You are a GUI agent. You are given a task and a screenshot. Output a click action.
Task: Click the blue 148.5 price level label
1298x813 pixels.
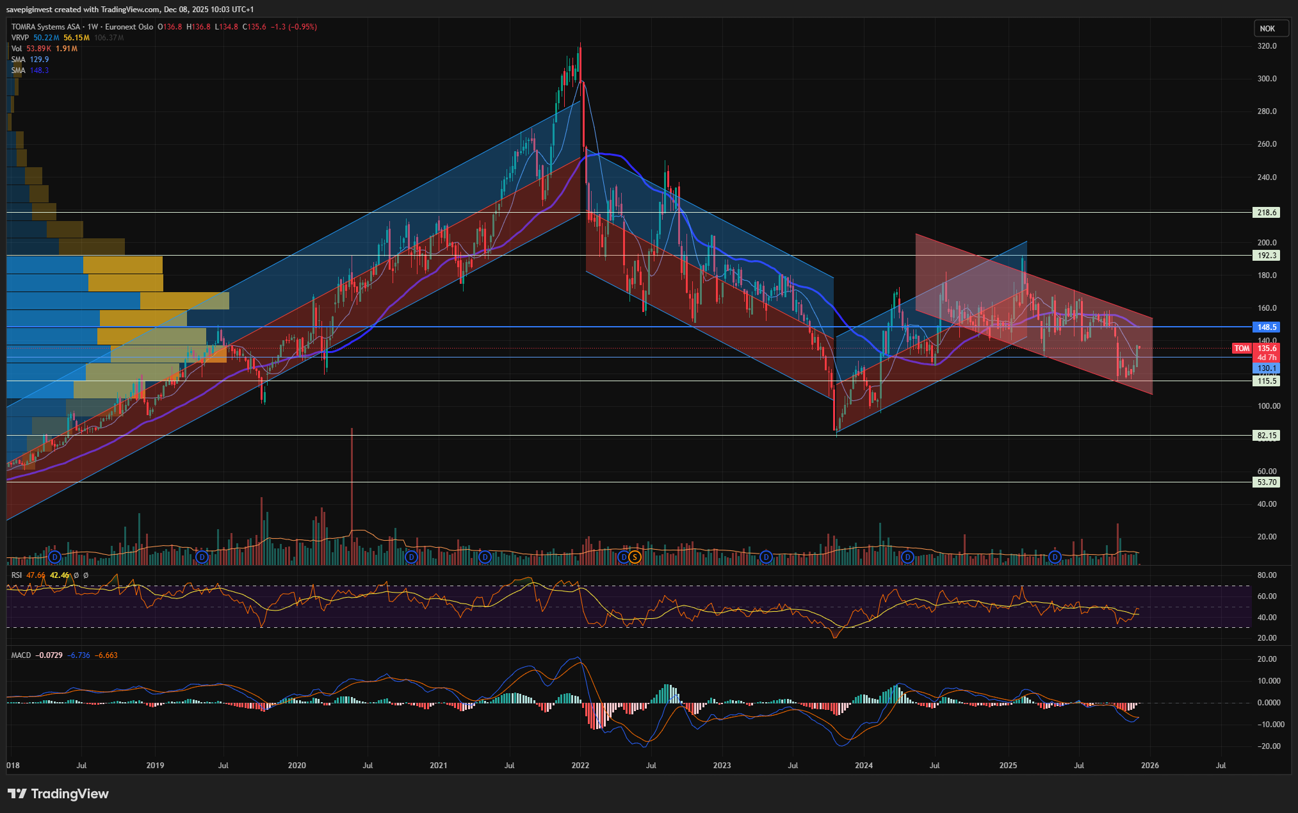click(1266, 327)
